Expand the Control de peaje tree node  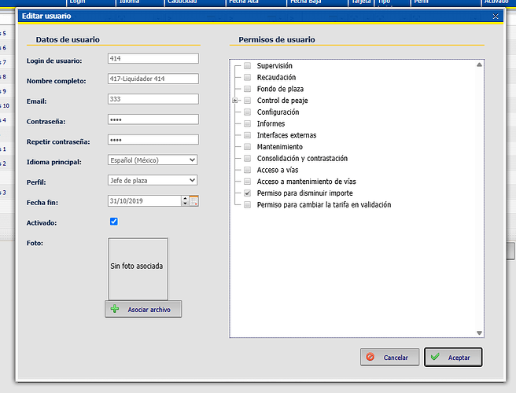click(234, 101)
